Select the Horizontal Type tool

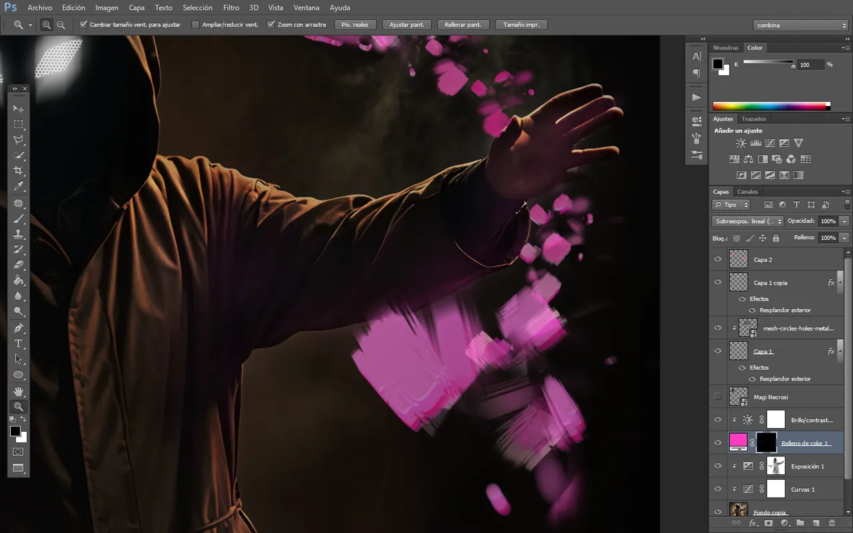point(19,344)
